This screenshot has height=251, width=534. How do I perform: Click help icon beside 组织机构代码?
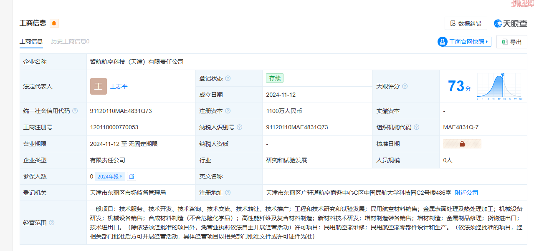(x=417, y=127)
